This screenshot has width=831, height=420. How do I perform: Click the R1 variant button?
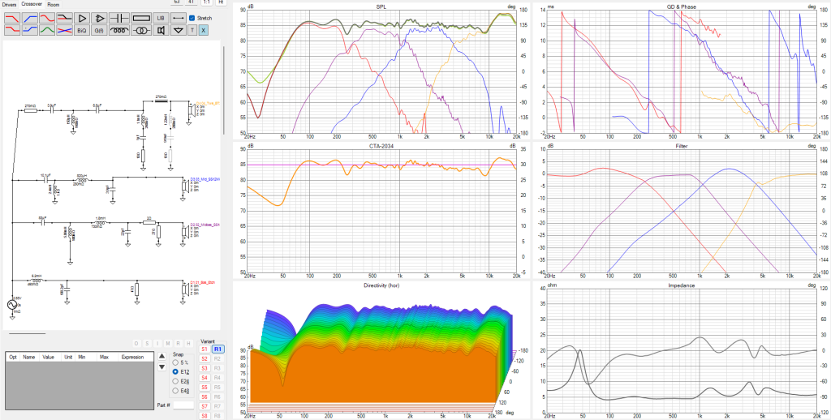(x=217, y=349)
